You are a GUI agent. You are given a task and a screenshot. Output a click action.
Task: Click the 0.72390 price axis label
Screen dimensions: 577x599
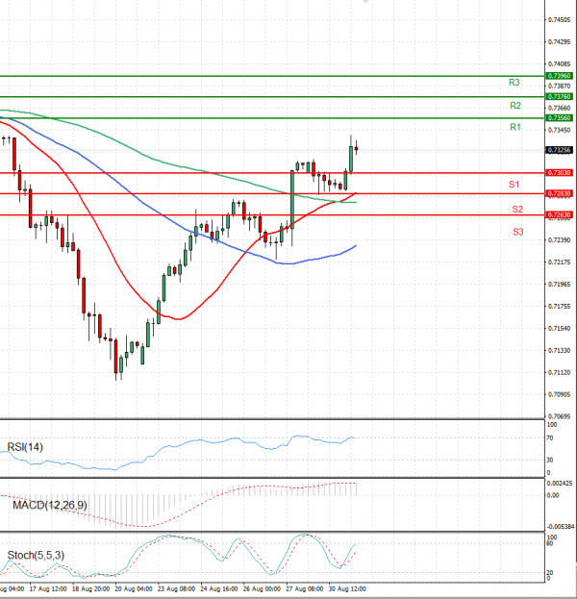(x=559, y=240)
